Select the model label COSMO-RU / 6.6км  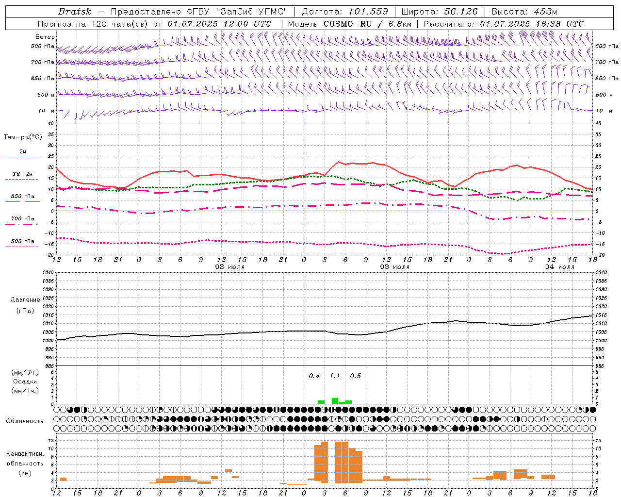[367, 24]
